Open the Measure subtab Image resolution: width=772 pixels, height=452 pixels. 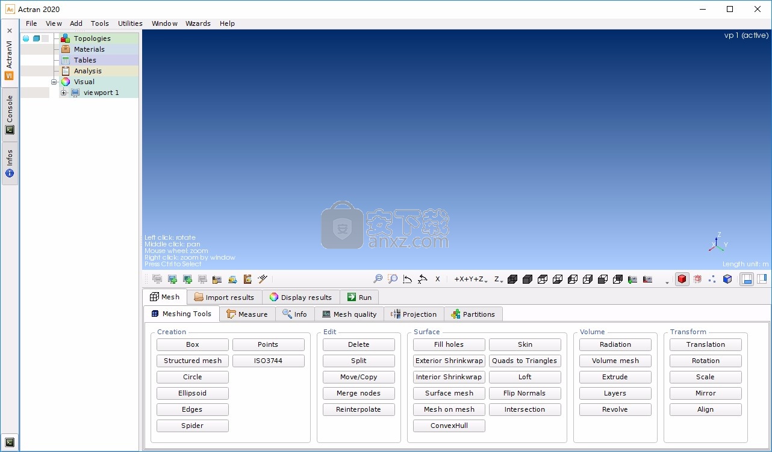click(247, 314)
